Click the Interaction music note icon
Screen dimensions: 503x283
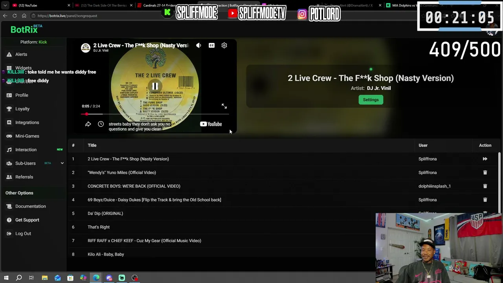point(9,150)
